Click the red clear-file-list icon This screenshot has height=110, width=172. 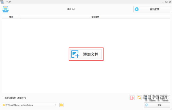tap(132, 98)
